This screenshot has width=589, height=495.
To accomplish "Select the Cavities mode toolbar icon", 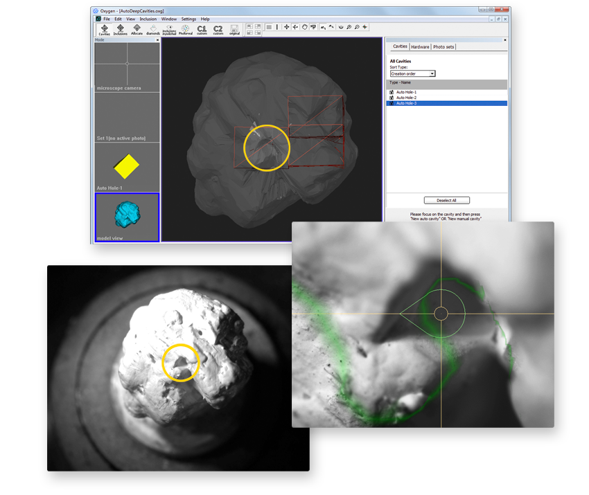I will 104,29.
